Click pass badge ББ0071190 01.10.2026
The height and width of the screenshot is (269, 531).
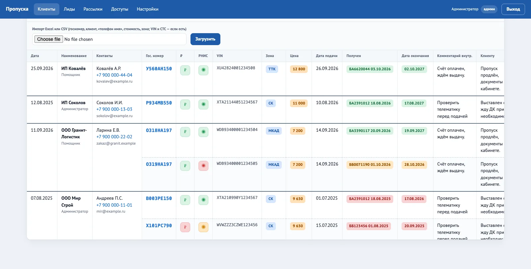click(370, 165)
